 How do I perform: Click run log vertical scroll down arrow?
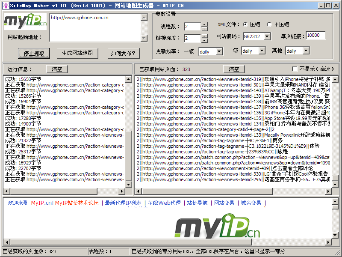129,185
